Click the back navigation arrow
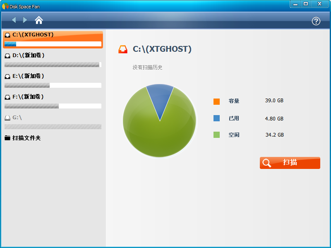 14,20
